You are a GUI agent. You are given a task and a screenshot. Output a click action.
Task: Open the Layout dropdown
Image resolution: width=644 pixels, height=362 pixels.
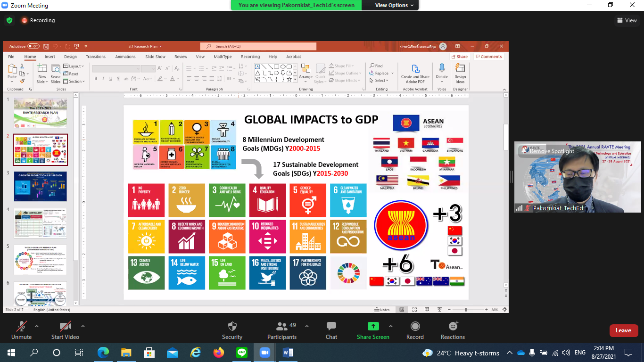(74, 66)
